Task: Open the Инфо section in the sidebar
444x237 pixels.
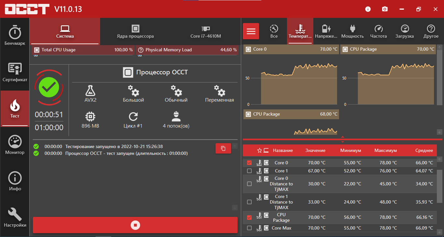Action: point(15,181)
